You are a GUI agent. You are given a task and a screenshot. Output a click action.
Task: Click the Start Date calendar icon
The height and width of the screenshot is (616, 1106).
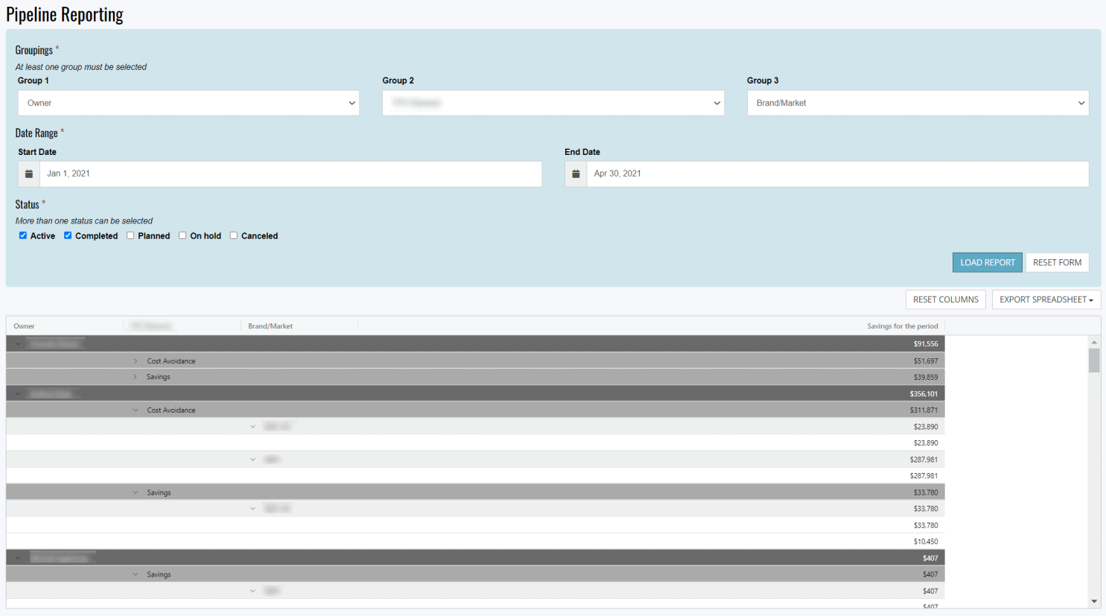29,174
